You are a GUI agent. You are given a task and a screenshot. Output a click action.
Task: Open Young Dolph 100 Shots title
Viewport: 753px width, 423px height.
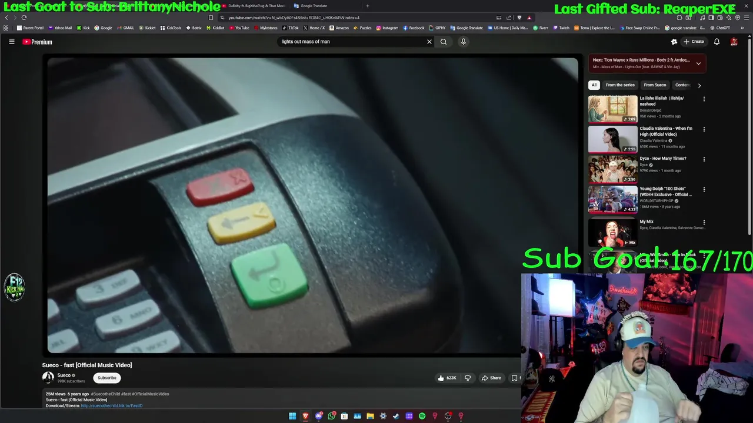[x=666, y=192]
